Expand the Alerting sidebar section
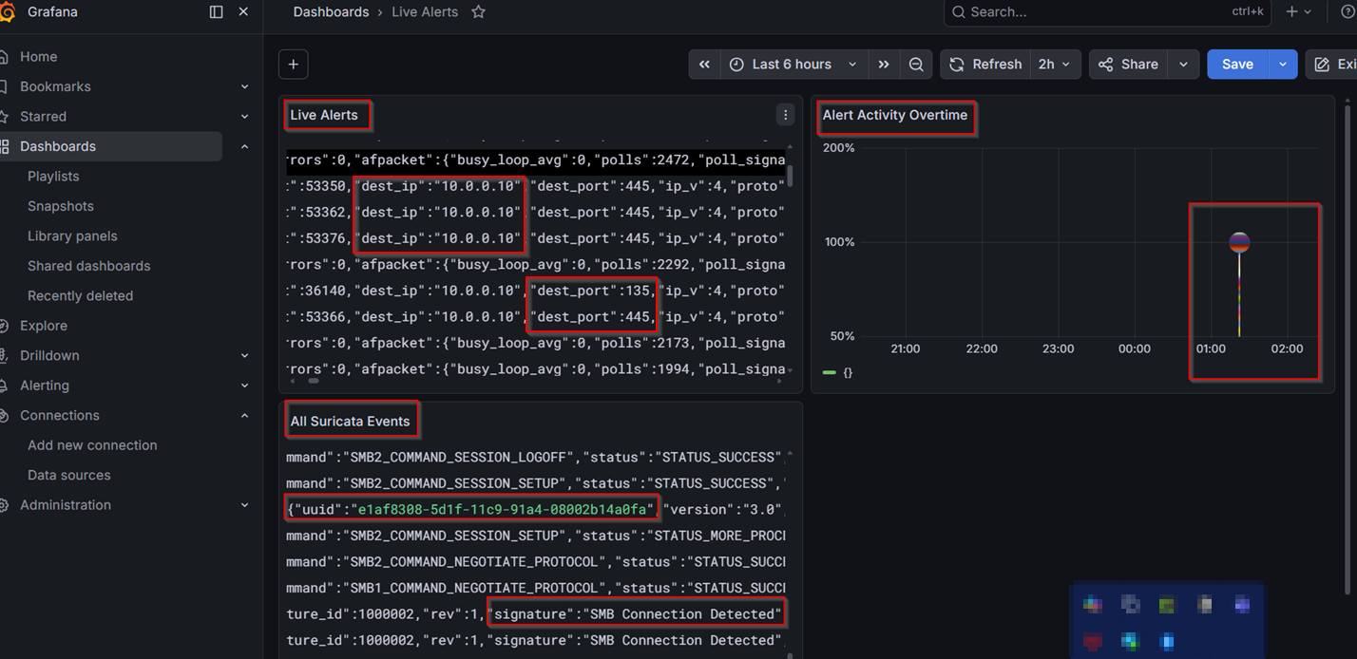Image resolution: width=1357 pixels, height=659 pixels. tap(245, 386)
